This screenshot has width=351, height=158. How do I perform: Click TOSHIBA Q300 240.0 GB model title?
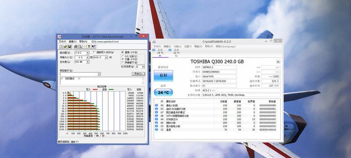coord(217,62)
